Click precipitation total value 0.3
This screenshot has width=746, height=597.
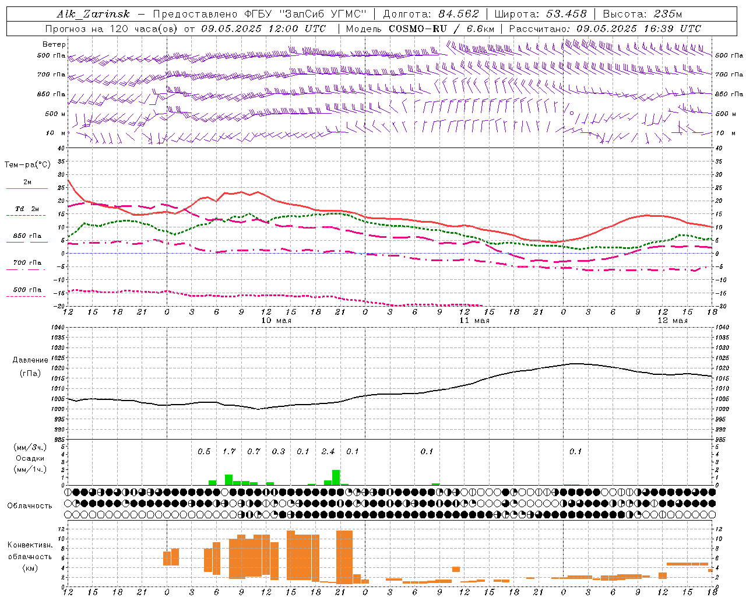(x=279, y=452)
